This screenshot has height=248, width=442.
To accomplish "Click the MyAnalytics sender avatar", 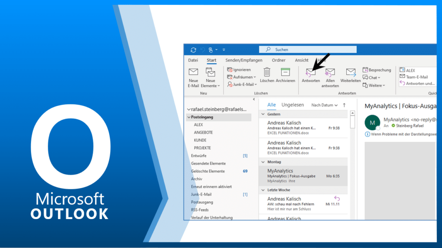I will click(x=372, y=122).
